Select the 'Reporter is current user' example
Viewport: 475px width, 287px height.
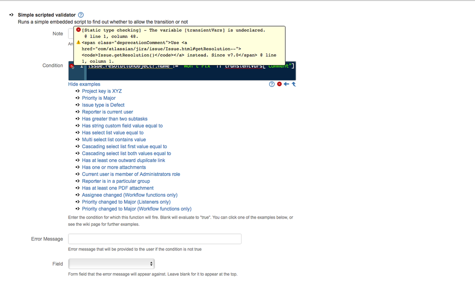(107, 112)
